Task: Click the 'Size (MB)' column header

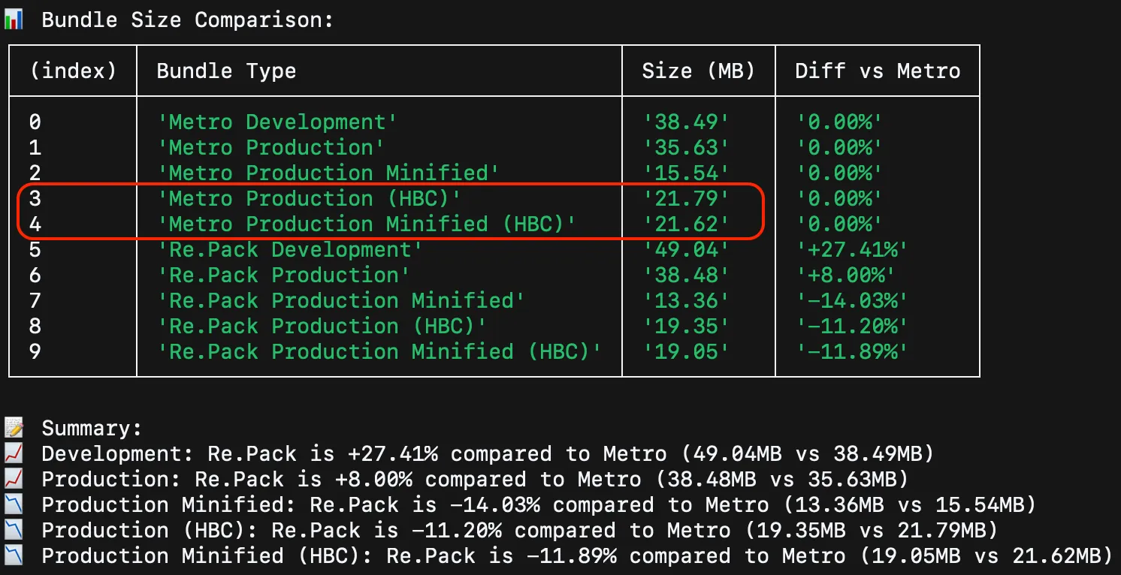Action: pos(698,71)
